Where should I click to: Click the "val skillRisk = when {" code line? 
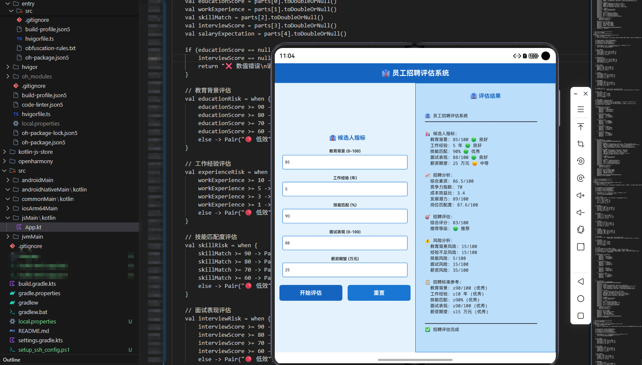(221, 245)
